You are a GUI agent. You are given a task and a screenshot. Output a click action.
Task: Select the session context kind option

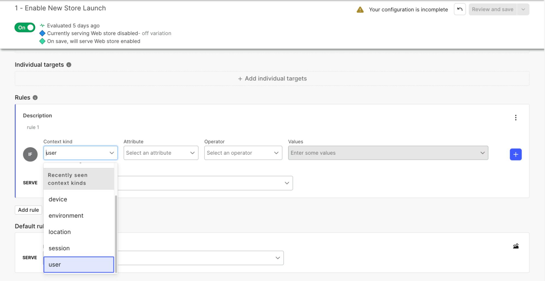59,248
